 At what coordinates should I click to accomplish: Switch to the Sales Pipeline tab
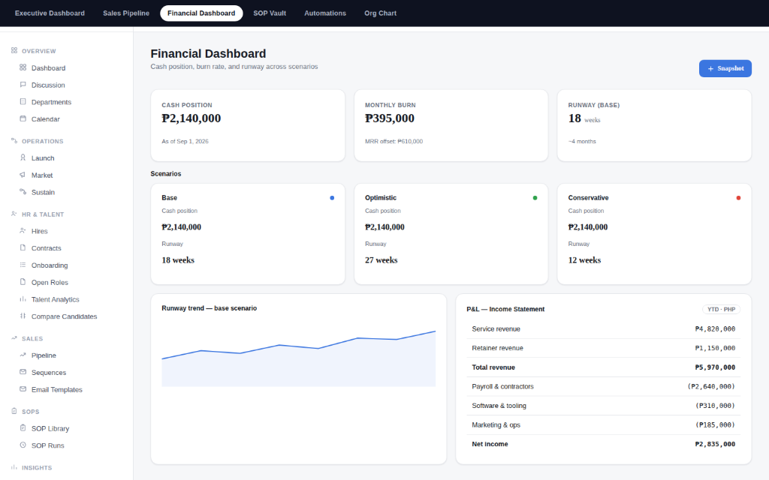tap(126, 13)
